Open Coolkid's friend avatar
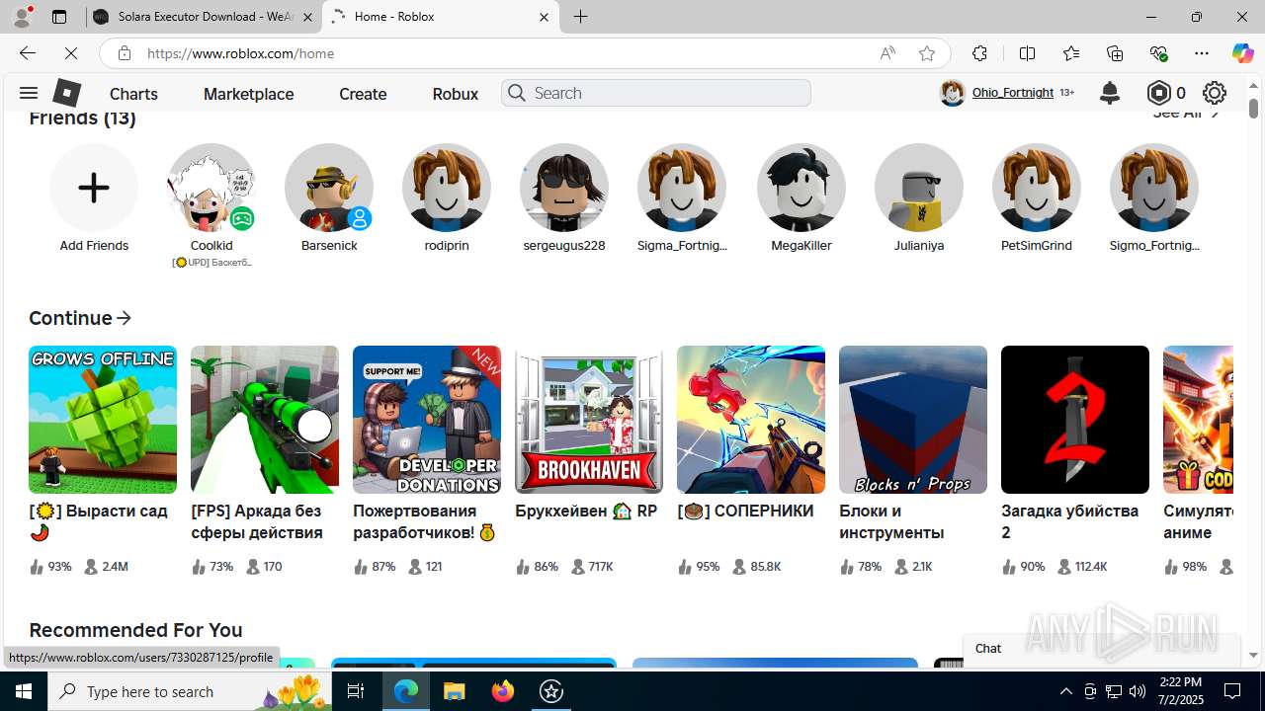1265x711 pixels. (211, 188)
